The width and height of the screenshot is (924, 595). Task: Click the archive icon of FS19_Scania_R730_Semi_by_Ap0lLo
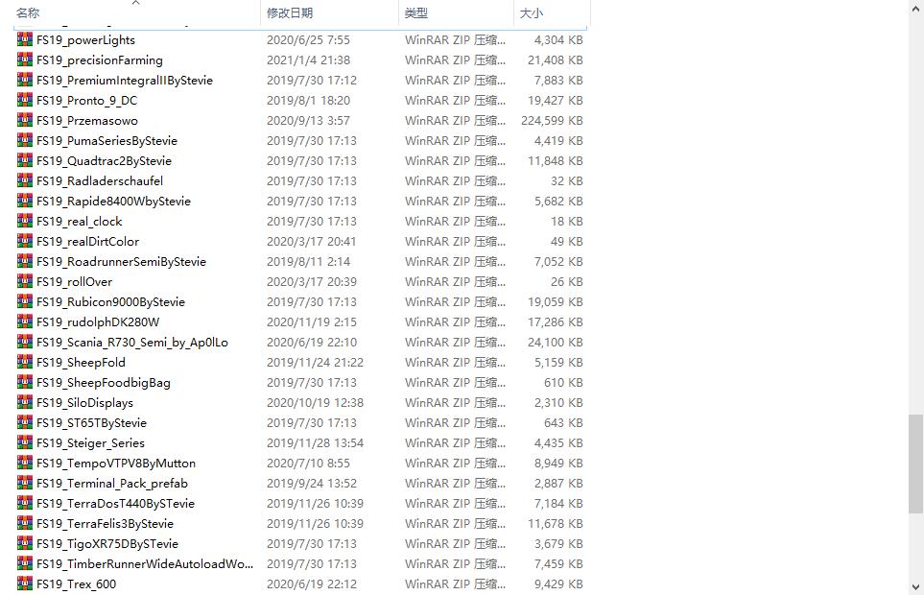pyautogui.click(x=25, y=342)
